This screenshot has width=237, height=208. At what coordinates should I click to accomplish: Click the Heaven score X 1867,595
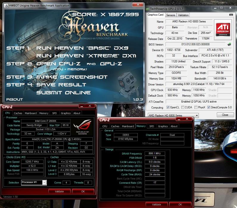tap(106, 15)
